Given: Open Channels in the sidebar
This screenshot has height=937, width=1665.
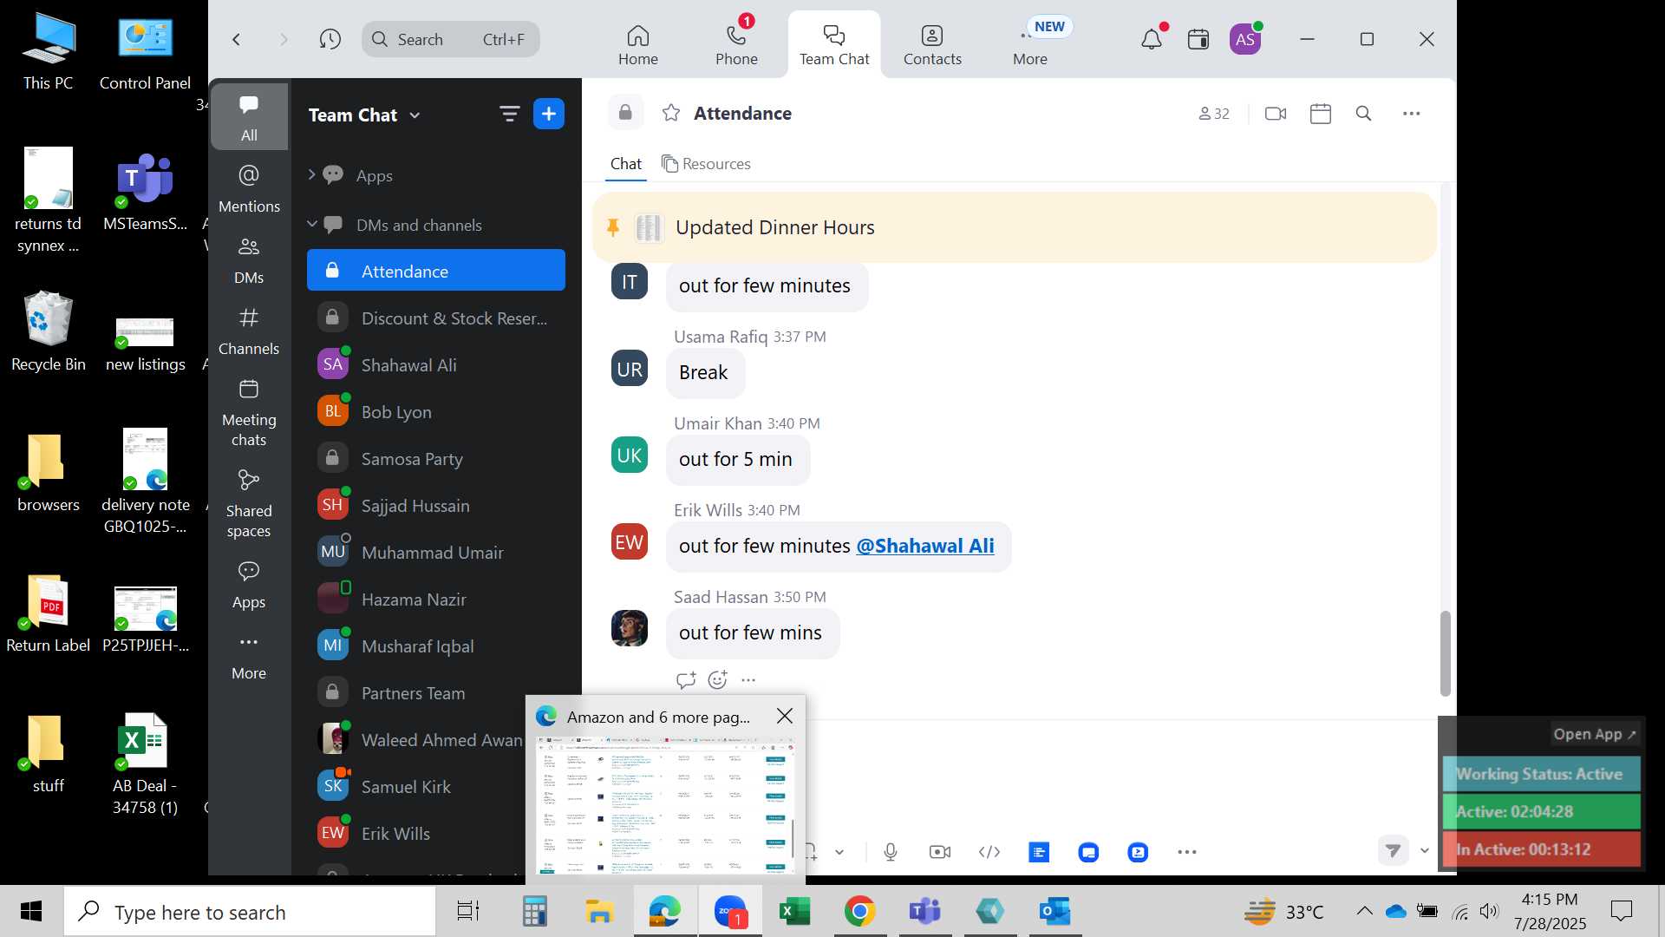Looking at the screenshot, I should [249, 331].
